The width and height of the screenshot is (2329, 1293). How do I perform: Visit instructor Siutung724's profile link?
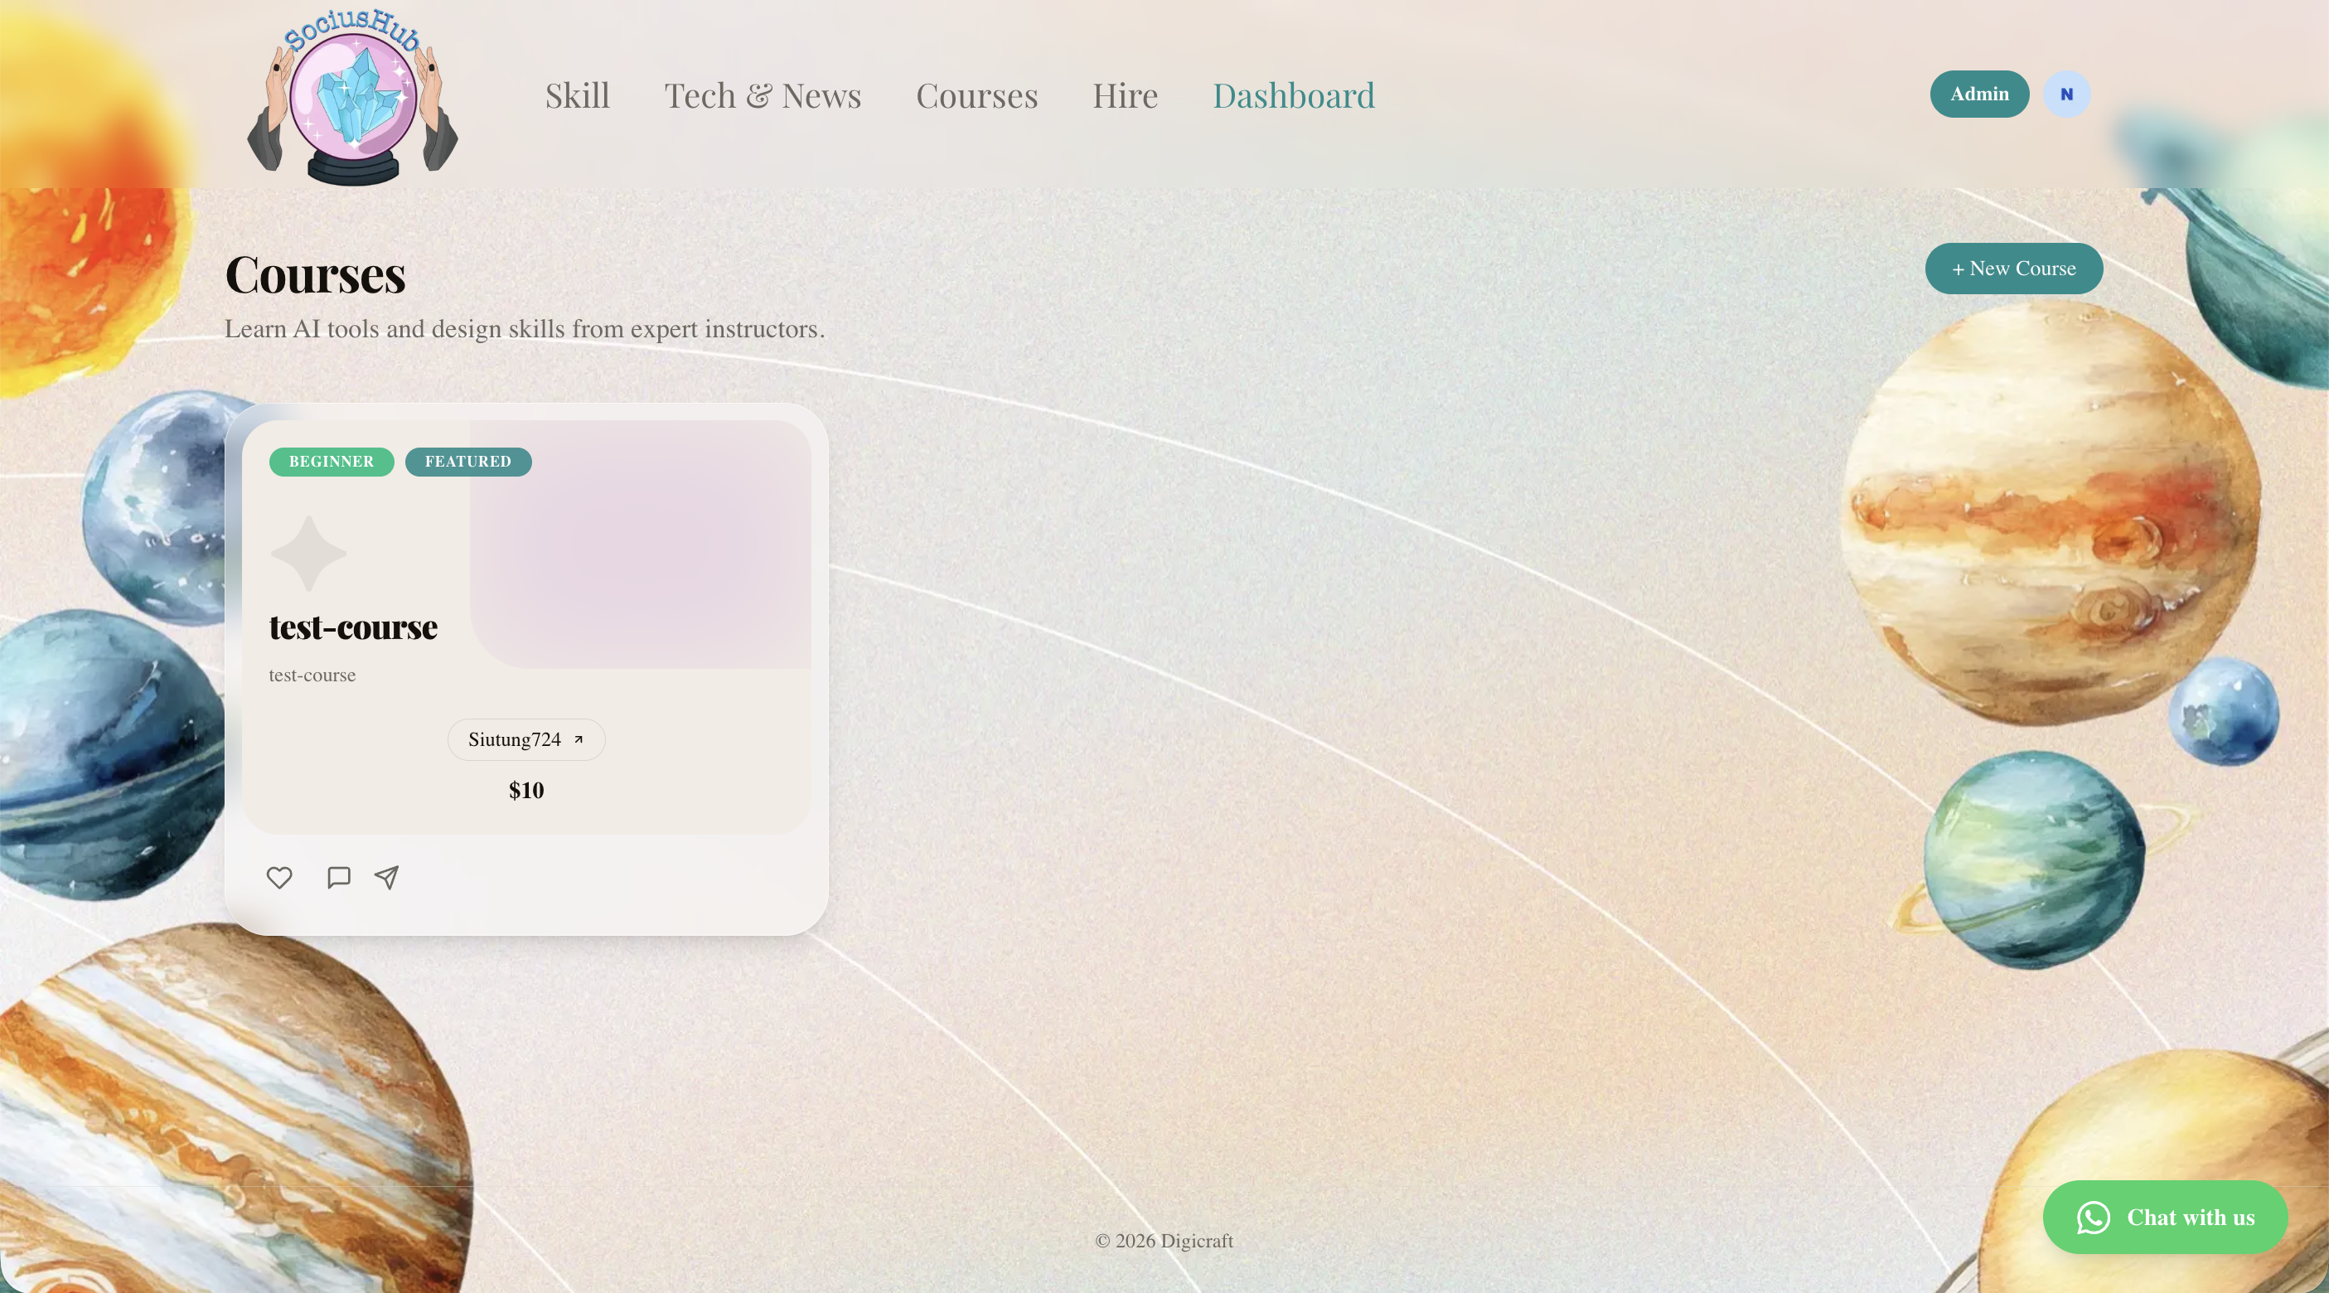[x=515, y=739]
